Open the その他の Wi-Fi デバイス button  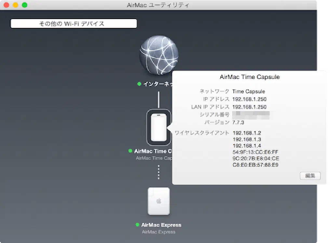[x=73, y=24]
